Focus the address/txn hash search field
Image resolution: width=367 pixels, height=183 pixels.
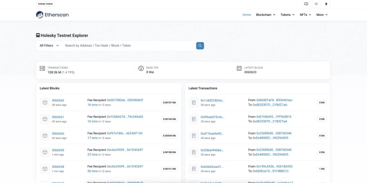127,46
